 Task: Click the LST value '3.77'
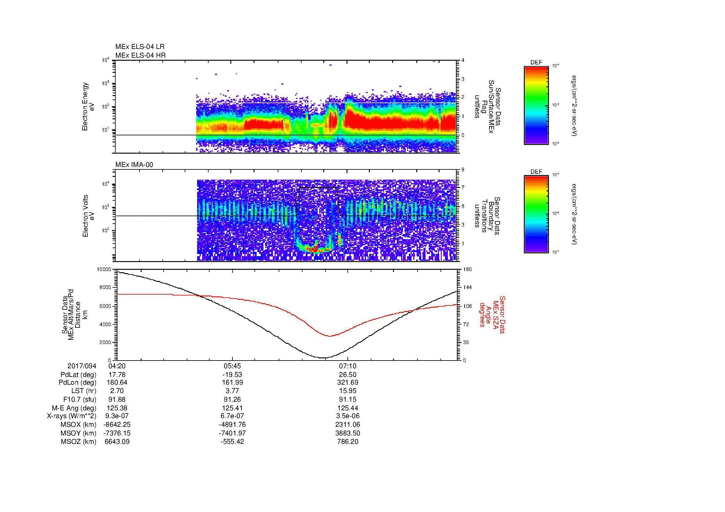point(232,391)
